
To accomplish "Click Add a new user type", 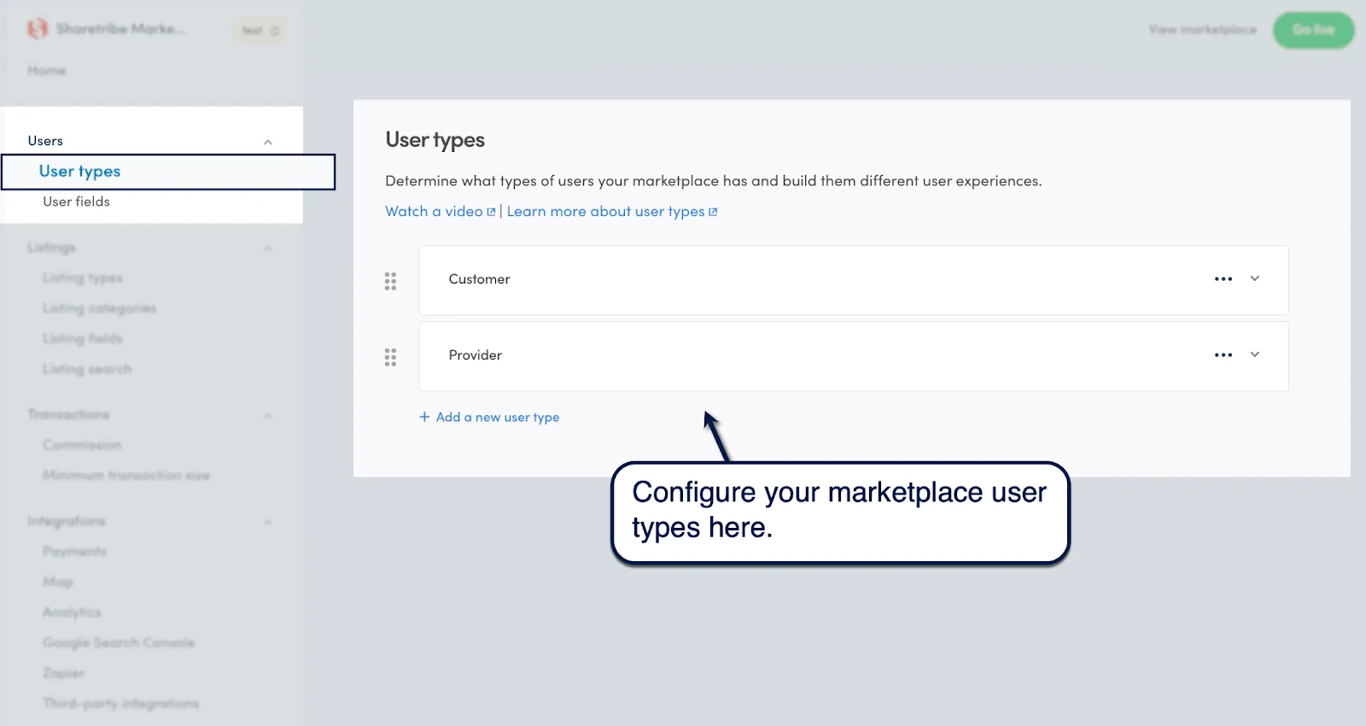I will click(489, 417).
